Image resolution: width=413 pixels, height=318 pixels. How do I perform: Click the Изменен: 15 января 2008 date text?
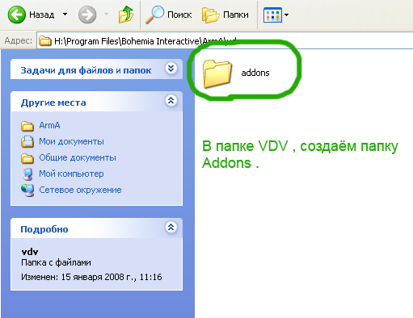click(91, 277)
